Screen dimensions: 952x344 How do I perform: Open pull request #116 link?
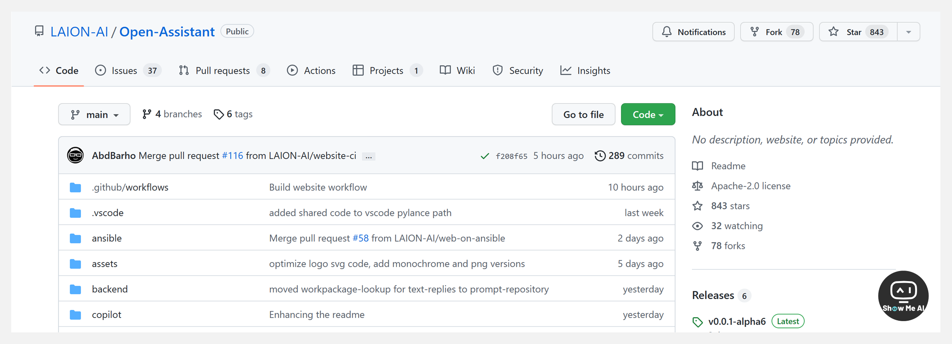tap(232, 156)
